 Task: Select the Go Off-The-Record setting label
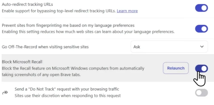45,47
